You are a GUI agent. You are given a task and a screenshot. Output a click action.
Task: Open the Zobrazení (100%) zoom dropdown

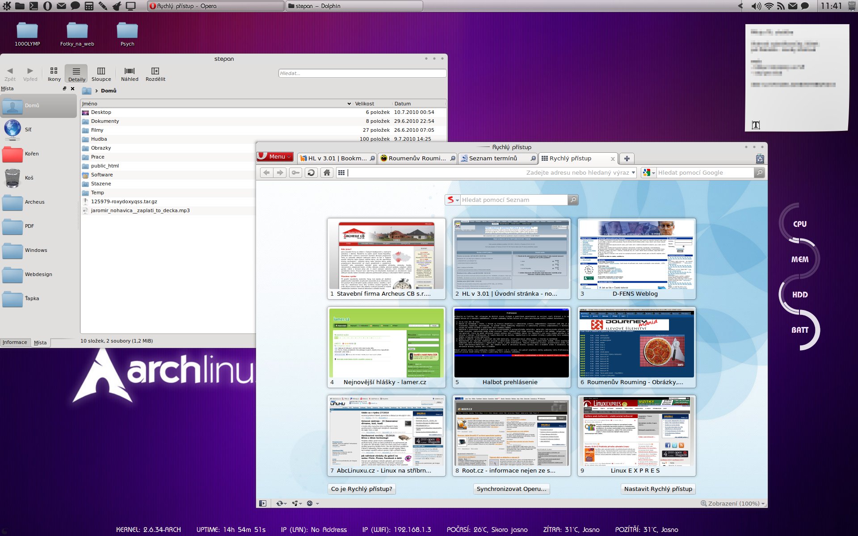click(733, 503)
